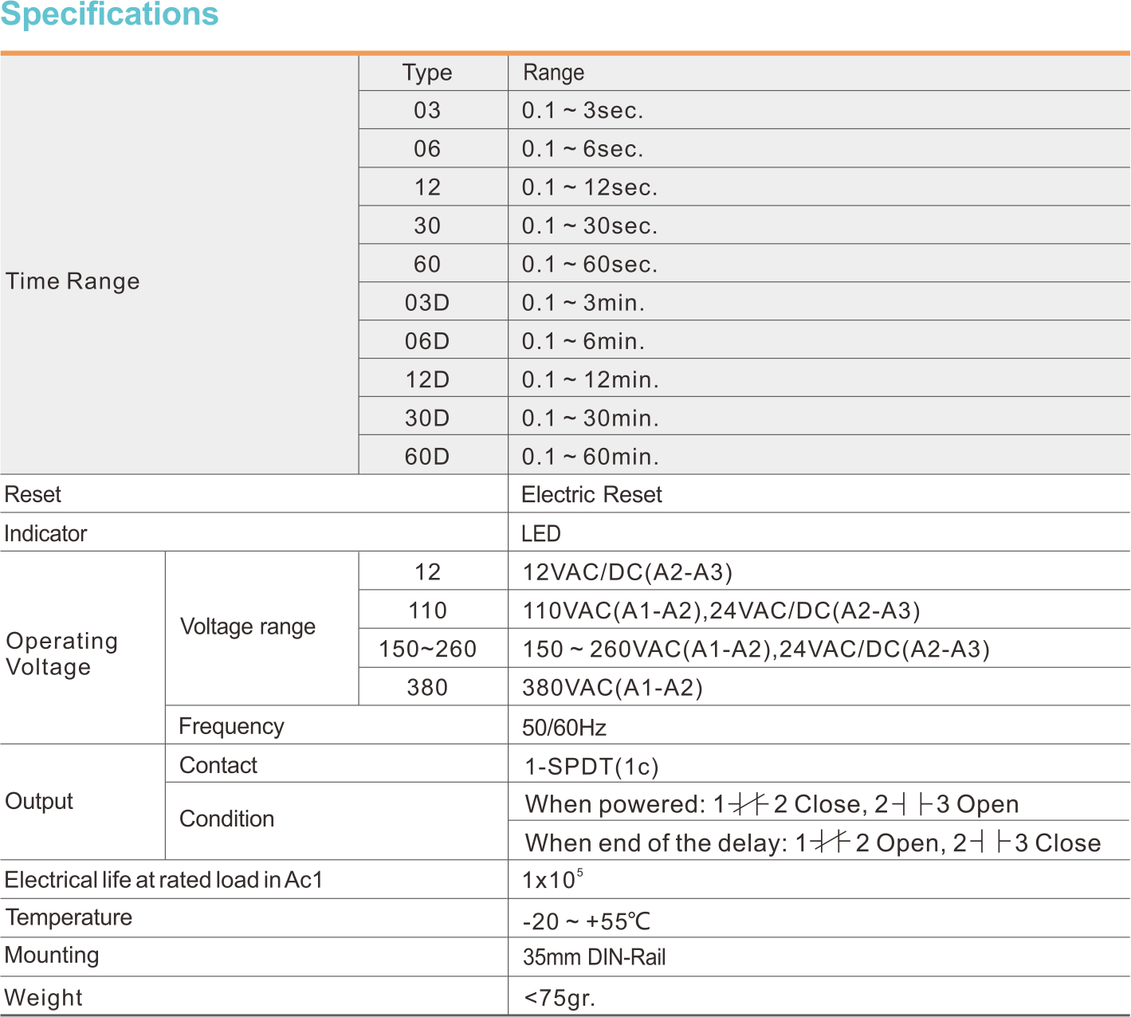Select the '1-SPDT(1c)' value

coord(591,767)
